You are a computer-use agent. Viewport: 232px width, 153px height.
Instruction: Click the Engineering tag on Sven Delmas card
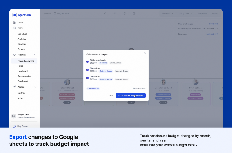coord(196,95)
